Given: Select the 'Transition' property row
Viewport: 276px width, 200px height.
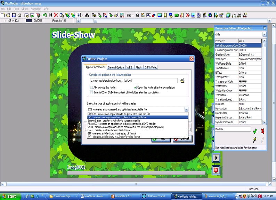Looking at the screenshot, I should [x=238, y=95].
